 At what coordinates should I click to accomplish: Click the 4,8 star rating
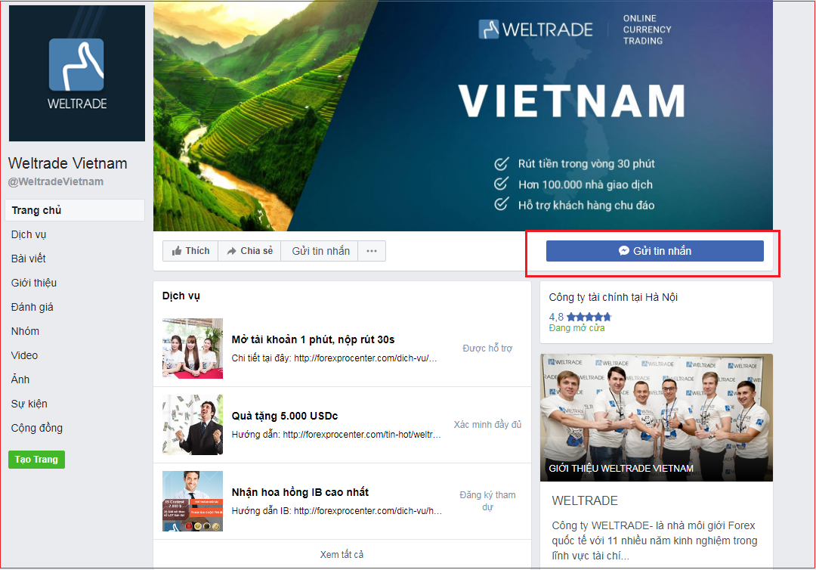(580, 317)
